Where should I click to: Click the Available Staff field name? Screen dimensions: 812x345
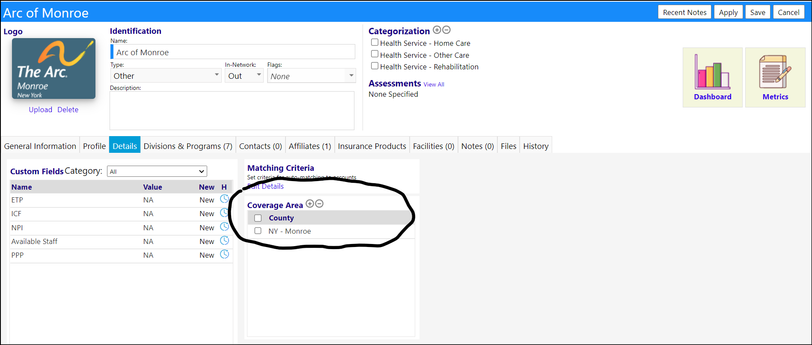tap(34, 241)
